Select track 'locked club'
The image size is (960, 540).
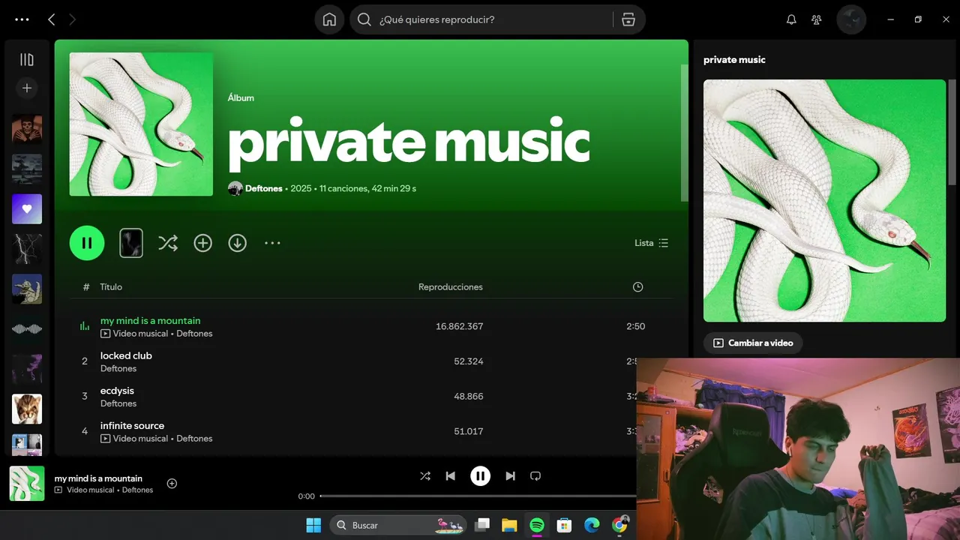[126, 355]
